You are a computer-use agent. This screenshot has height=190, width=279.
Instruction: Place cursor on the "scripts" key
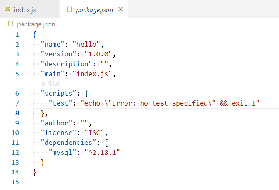[56, 94]
